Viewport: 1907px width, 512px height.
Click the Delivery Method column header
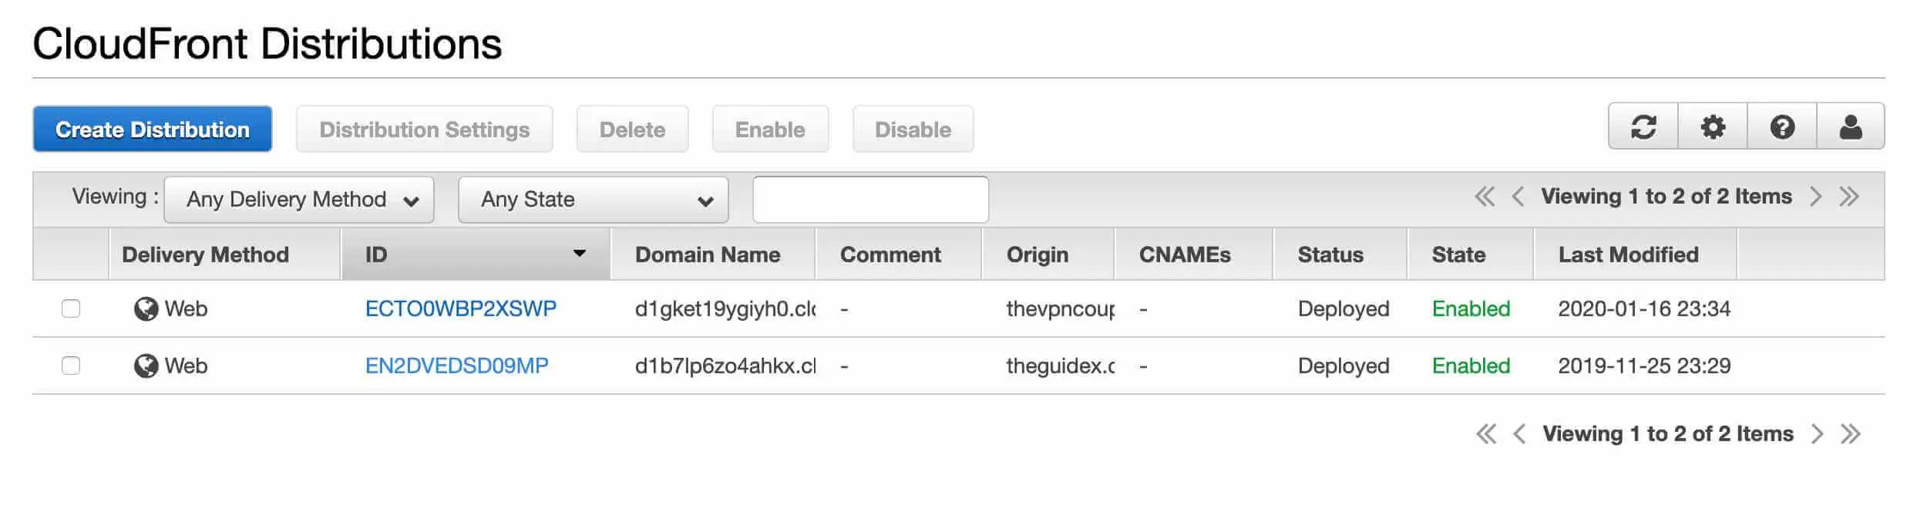tap(205, 254)
